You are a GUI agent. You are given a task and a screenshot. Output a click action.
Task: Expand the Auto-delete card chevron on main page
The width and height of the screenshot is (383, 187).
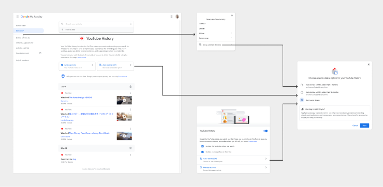click(130, 65)
